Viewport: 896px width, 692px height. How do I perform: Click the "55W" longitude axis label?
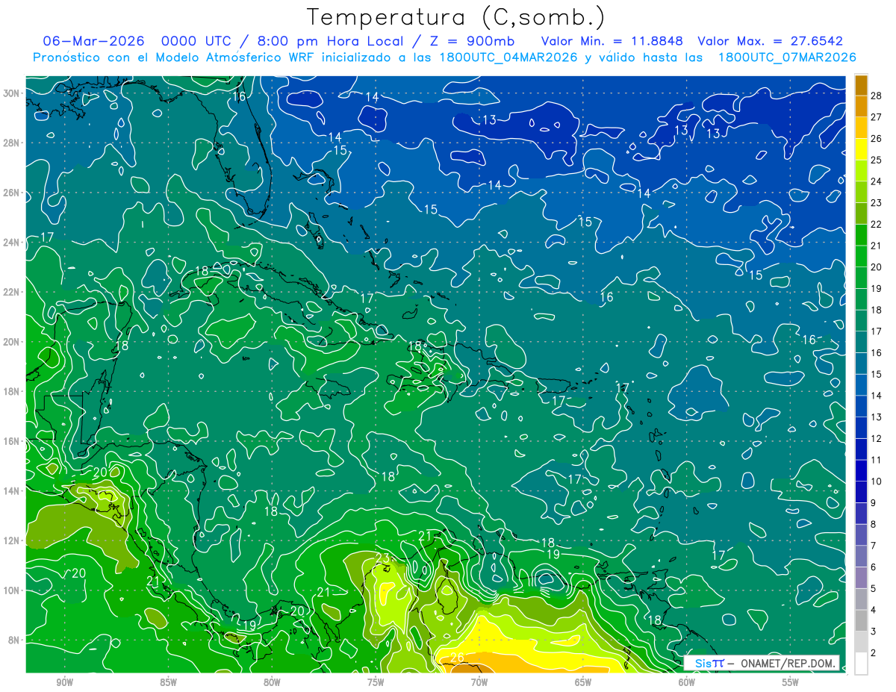click(791, 682)
